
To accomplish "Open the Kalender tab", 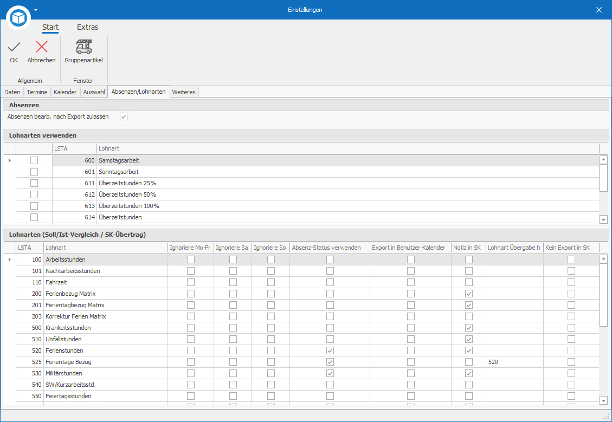I will [x=65, y=92].
